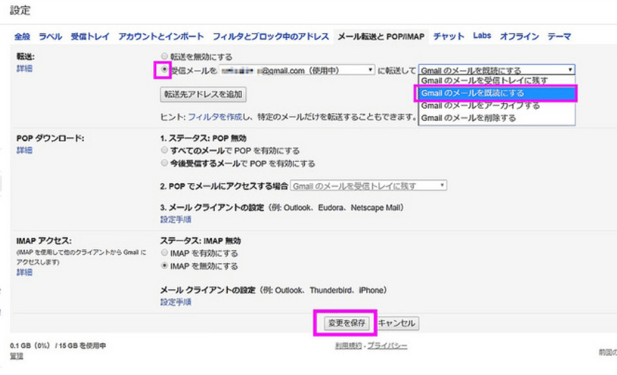Choose Gmail のメールをアーカイブする option

click(x=497, y=105)
